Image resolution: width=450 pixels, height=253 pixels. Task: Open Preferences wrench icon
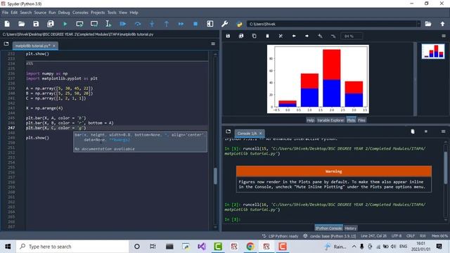[225, 24]
